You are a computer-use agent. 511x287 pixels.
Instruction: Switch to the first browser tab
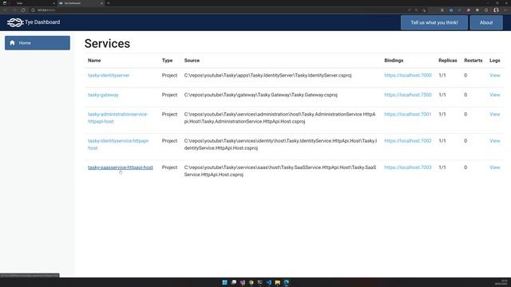[33, 3]
